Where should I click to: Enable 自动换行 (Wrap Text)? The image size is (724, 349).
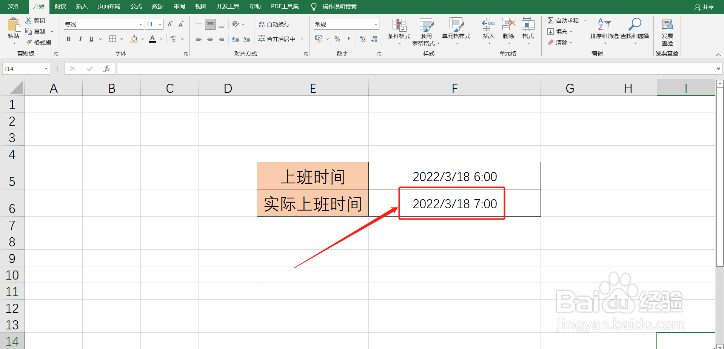click(274, 24)
